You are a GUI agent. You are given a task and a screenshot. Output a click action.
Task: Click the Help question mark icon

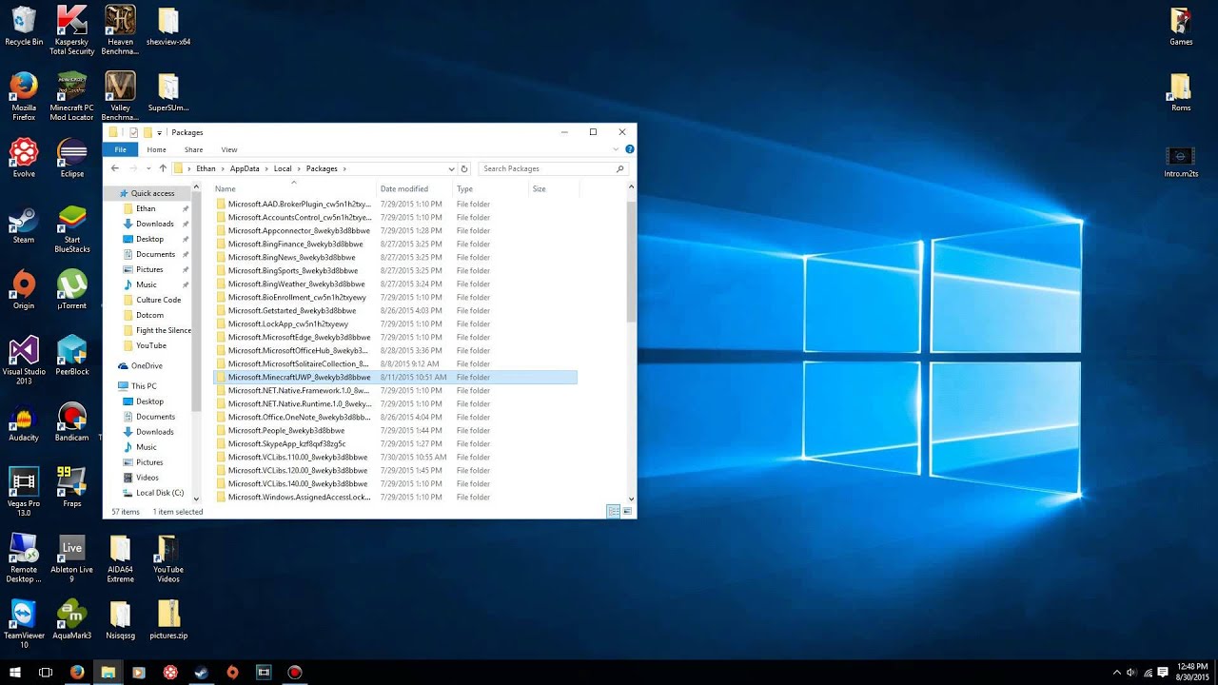point(630,149)
